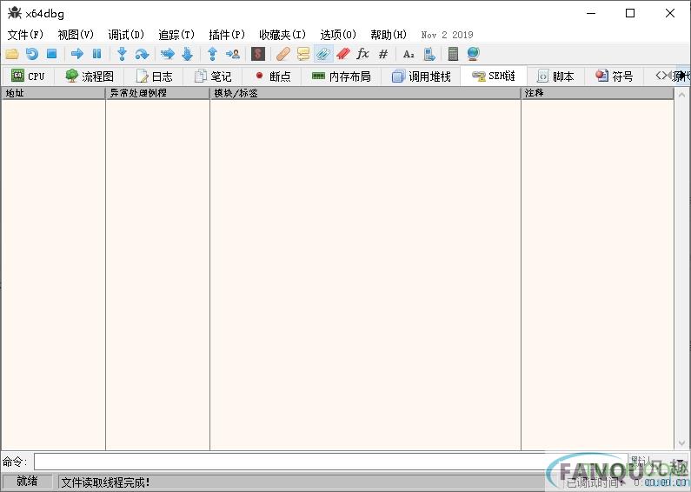
Task: Click the 文件读取线程完成! status message
Action: (x=105, y=482)
